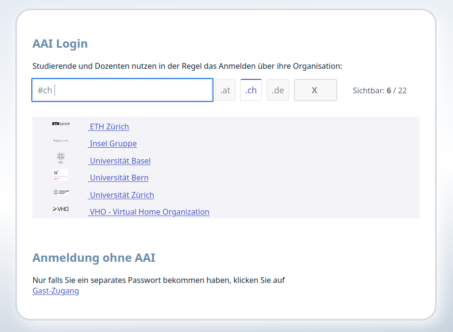Screen dimensions: 453x332
Task: Click the Universität Basel logo icon
Action: tap(61, 158)
